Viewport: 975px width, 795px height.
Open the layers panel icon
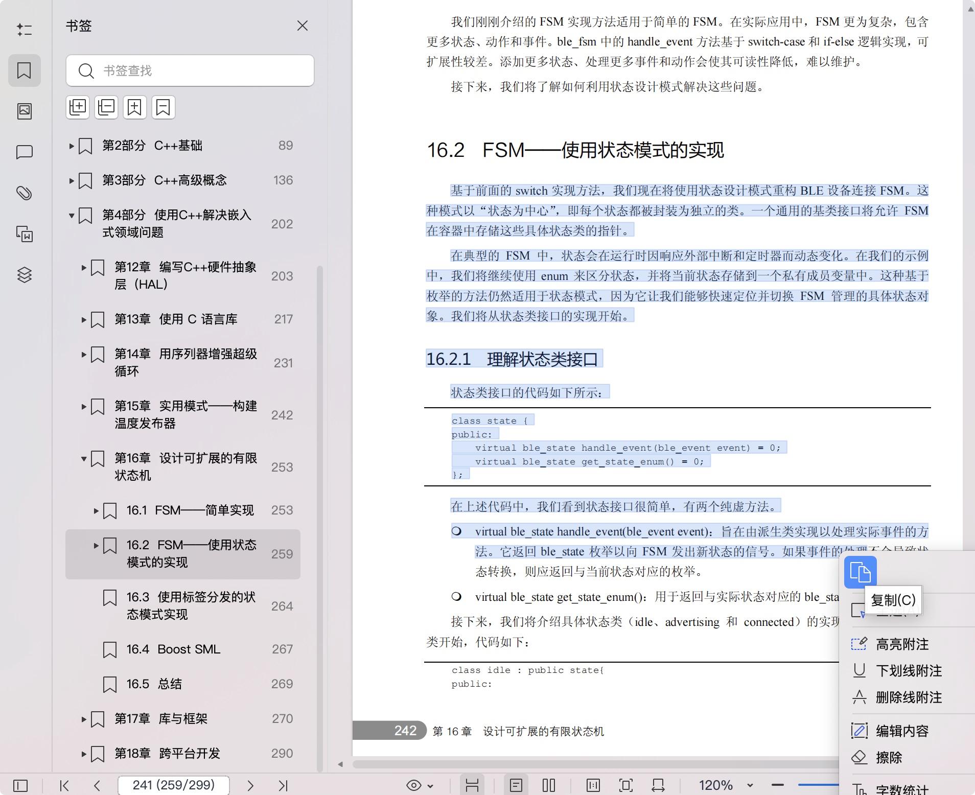coord(24,275)
